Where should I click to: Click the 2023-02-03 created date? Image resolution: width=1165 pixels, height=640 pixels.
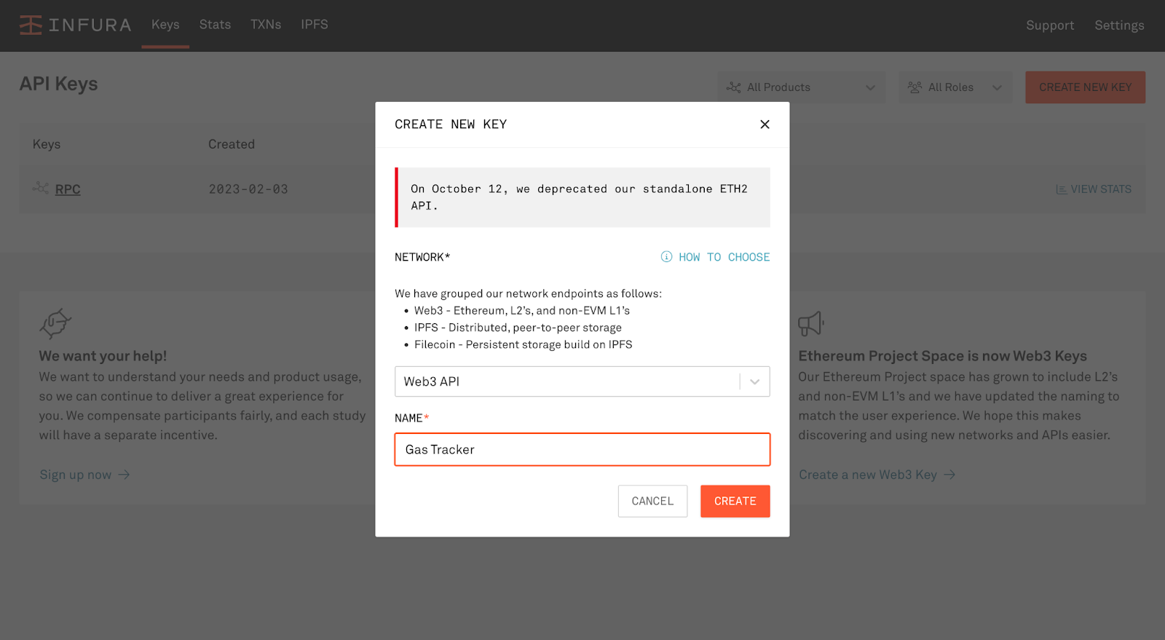click(248, 189)
